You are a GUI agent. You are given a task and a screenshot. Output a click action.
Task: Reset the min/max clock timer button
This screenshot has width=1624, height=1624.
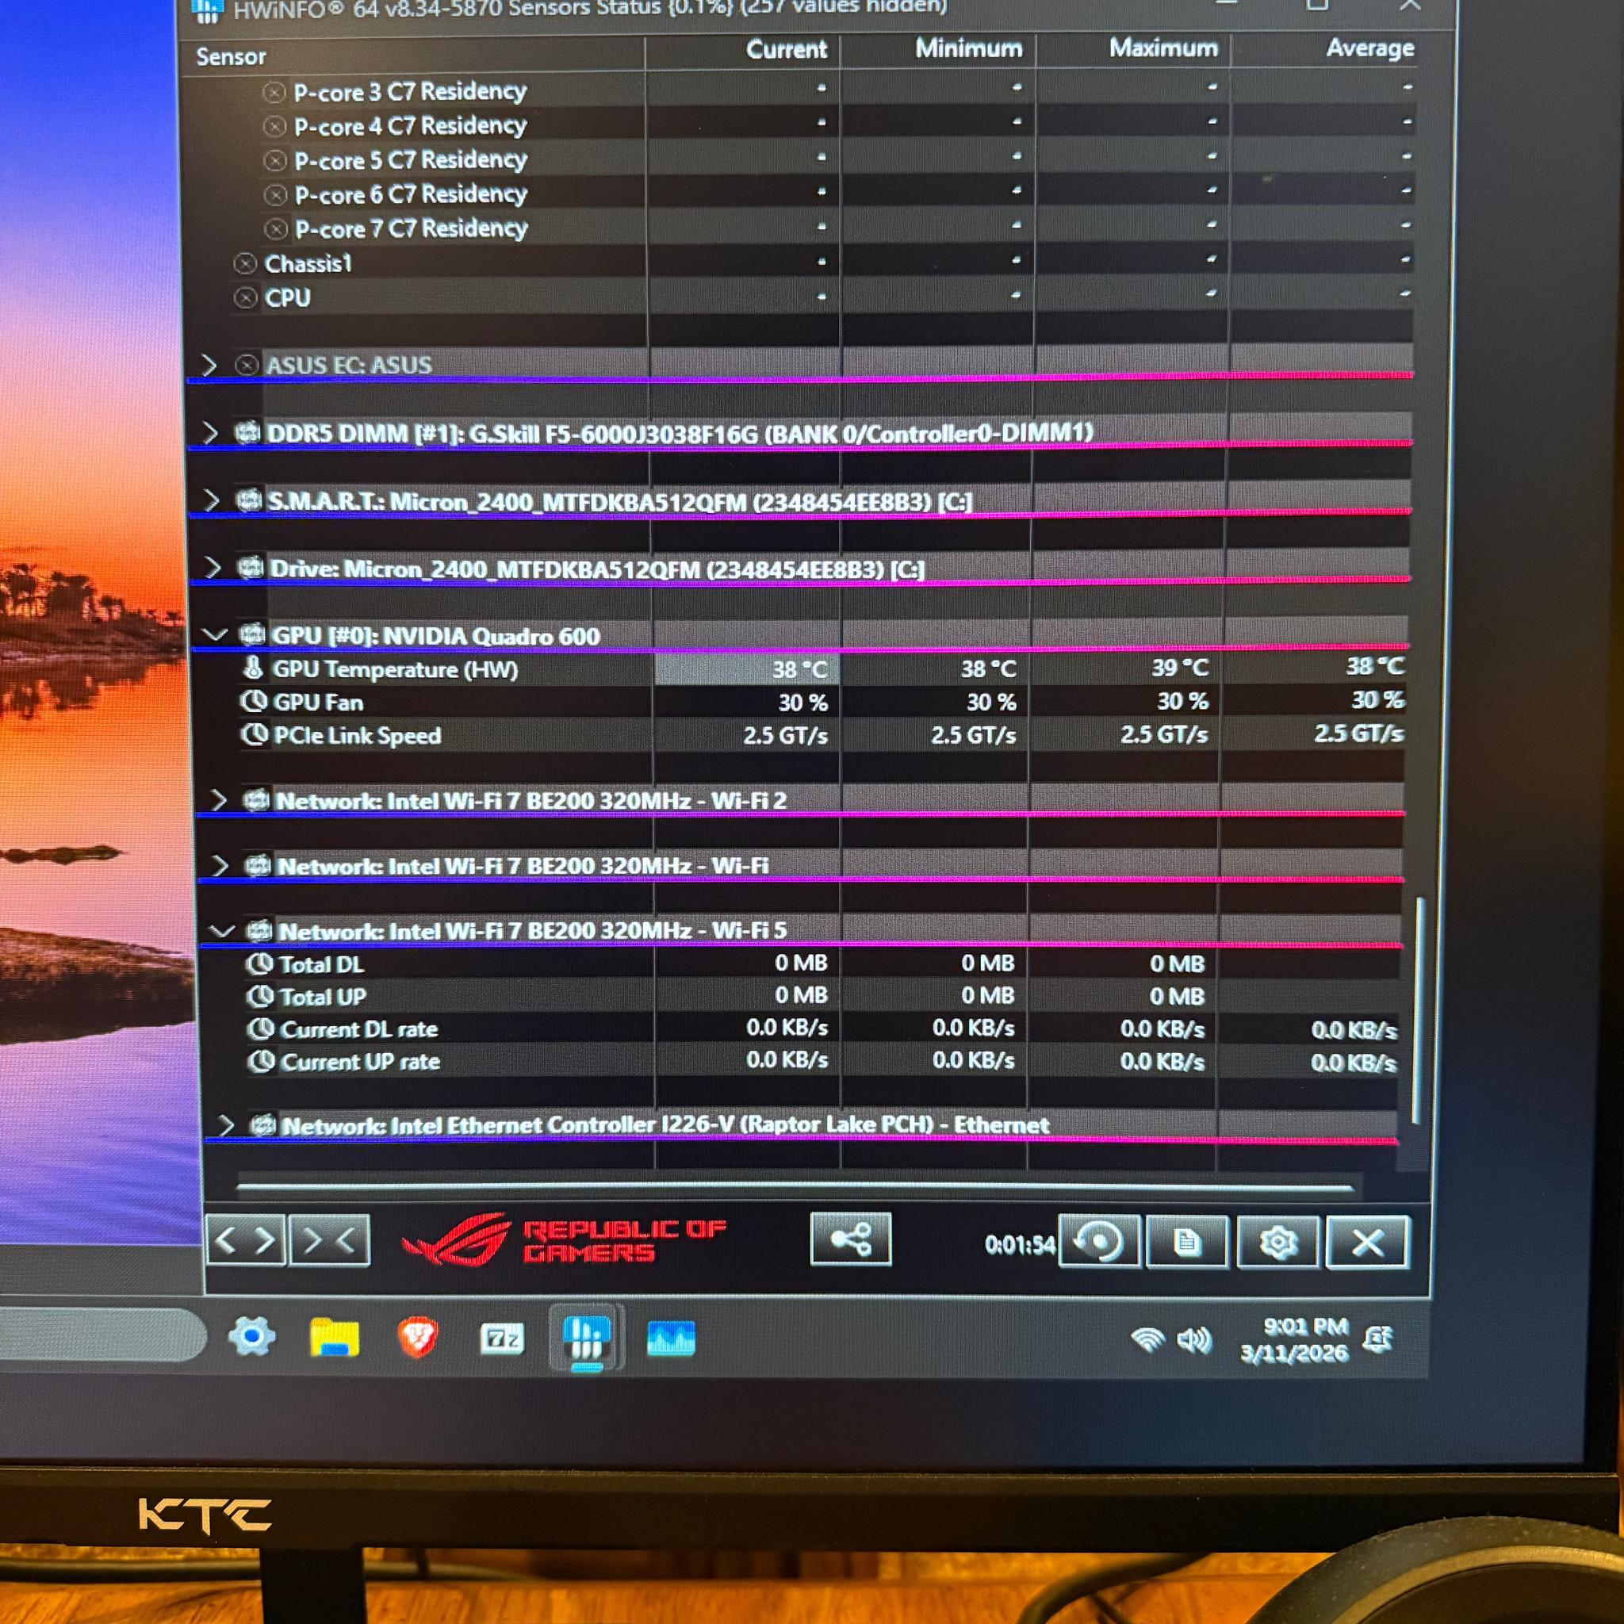click(x=1098, y=1241)
